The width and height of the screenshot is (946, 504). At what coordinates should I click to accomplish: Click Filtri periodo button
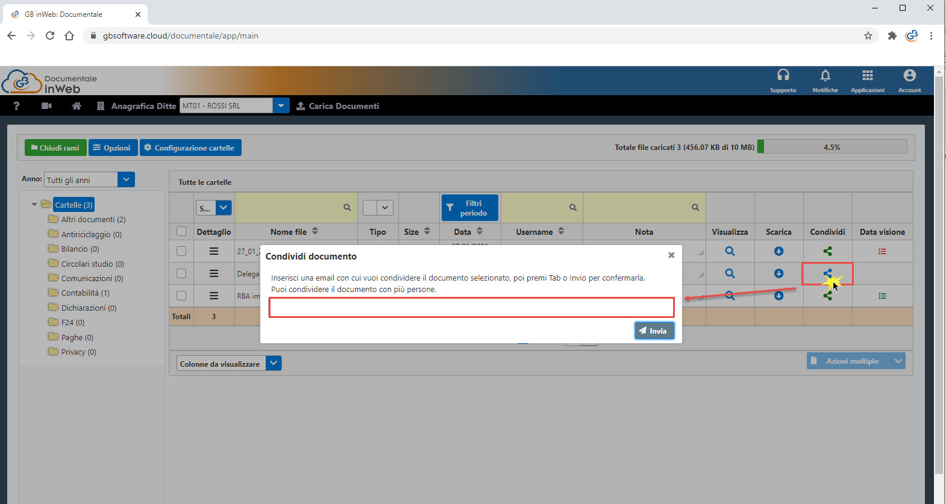click(469, 208)
